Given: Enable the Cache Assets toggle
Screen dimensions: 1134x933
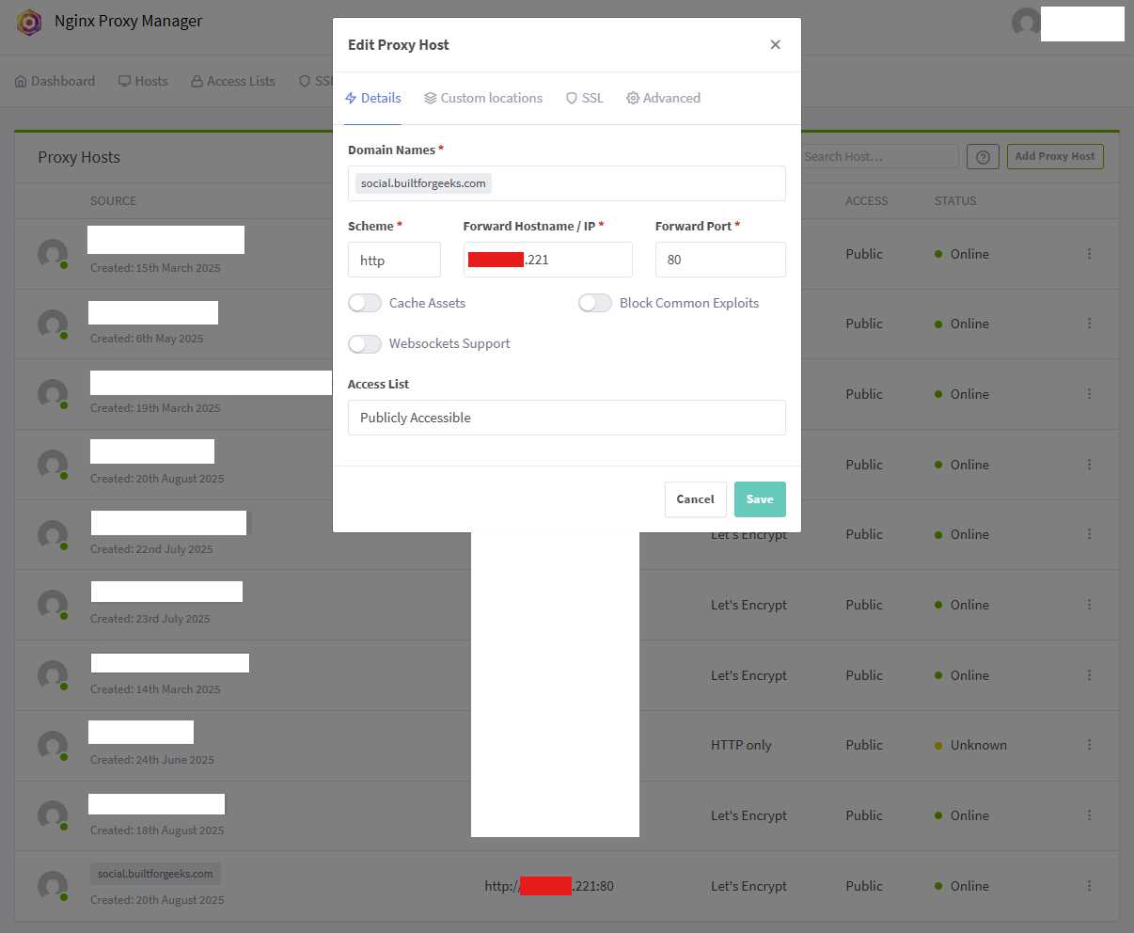Looking at the screenshot, I should pos(365,303).
